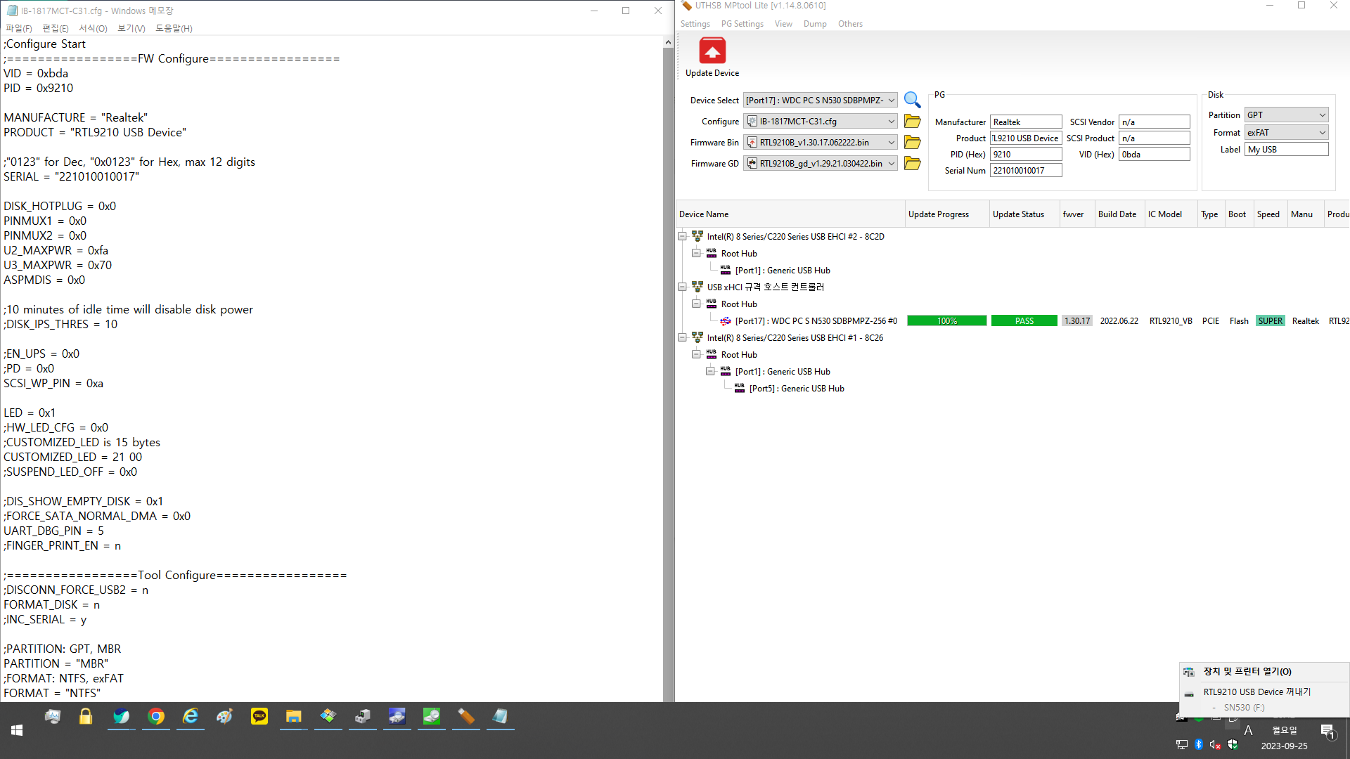Image resolution: width=1350 pixels, height=759 pixels.
Task: Open Notepad 보기(V) menu
Action: [131, 28]
